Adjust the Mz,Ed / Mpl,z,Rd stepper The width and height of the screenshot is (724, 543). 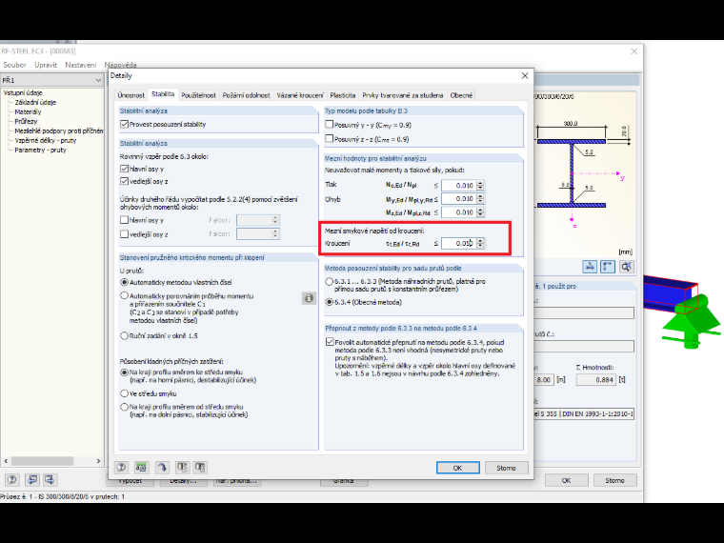click(x=481, y=212)
